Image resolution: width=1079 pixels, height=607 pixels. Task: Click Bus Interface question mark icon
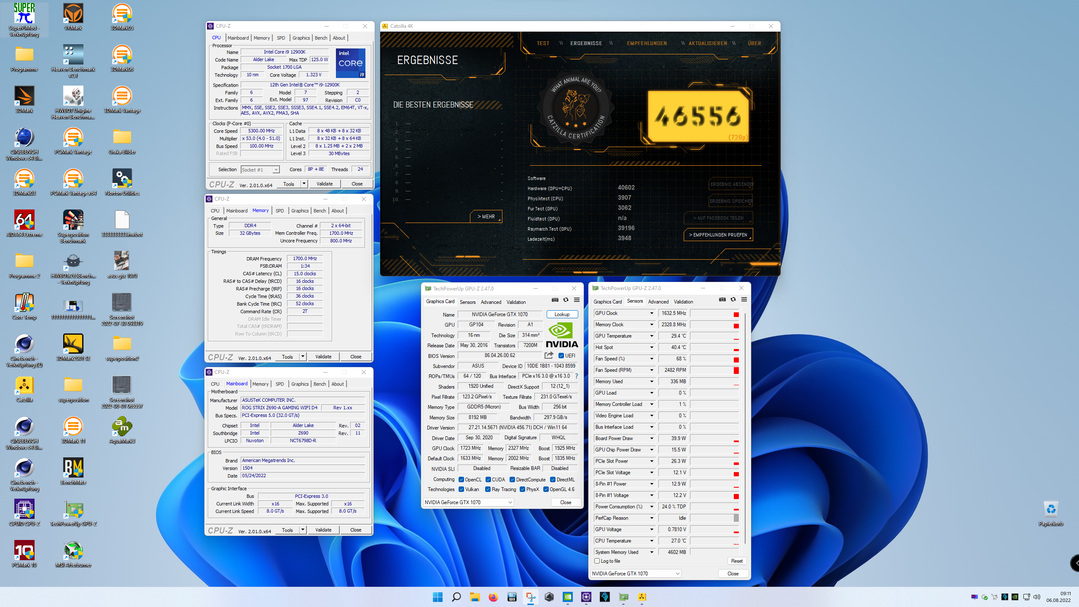click(576, 376)
